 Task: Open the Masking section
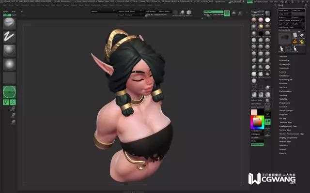[283, 95]
